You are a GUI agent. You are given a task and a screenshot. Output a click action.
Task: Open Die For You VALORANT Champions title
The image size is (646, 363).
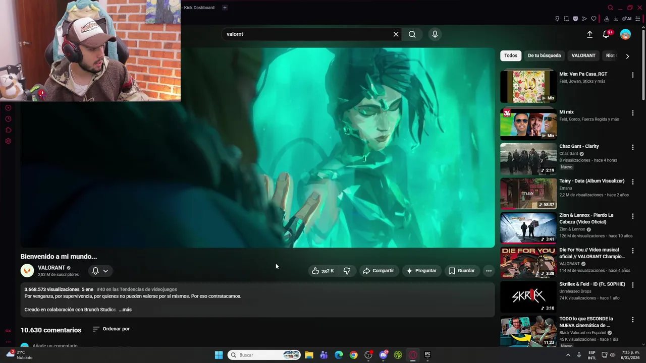click(x=592, y=253)
